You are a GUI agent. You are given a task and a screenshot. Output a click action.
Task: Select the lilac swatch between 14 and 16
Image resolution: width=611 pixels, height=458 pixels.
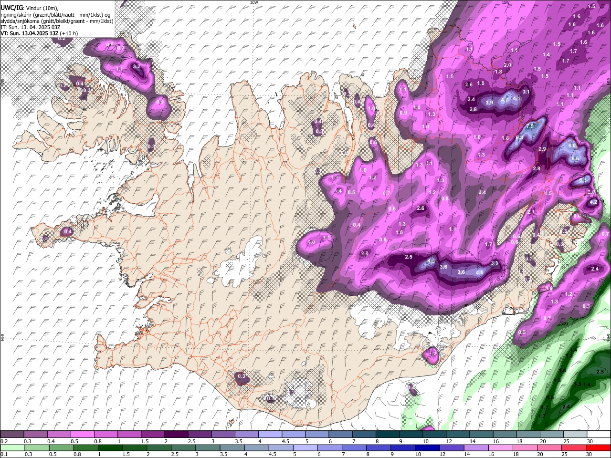477,448
